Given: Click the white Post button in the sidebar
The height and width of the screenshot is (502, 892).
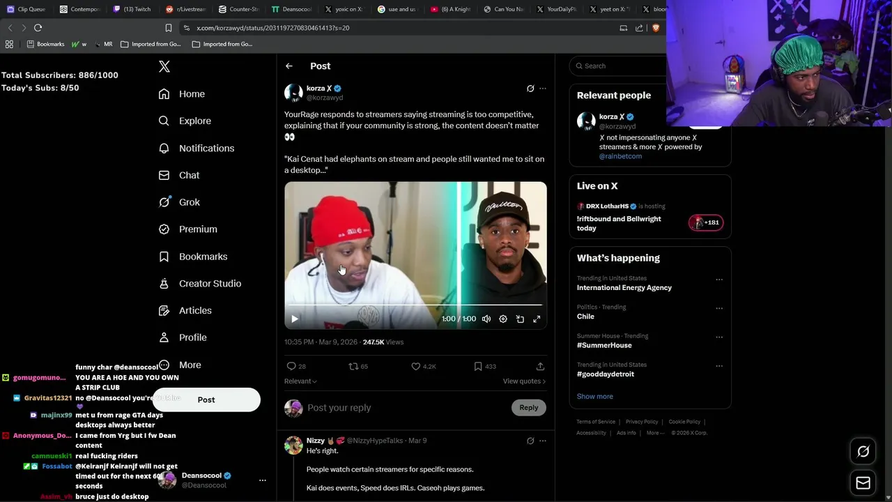Looking at the screenshot, I should click(x=206, y=400).
